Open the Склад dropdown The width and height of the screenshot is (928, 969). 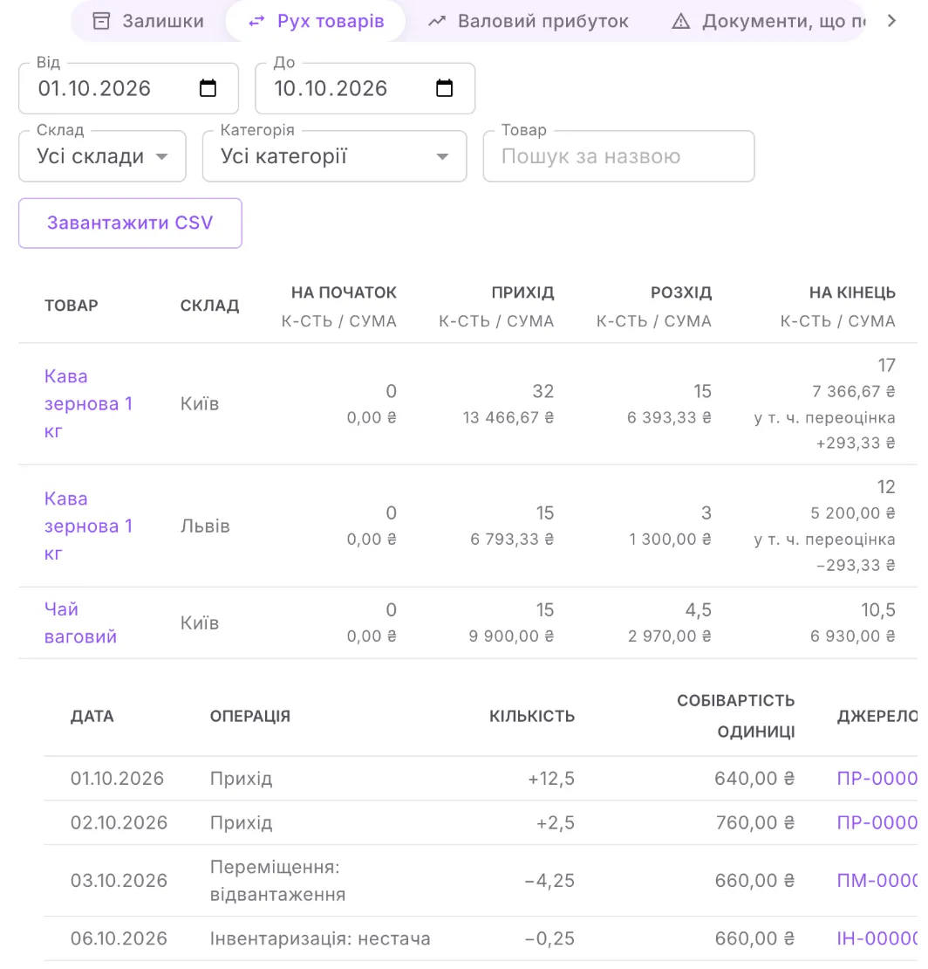[103, 156]
